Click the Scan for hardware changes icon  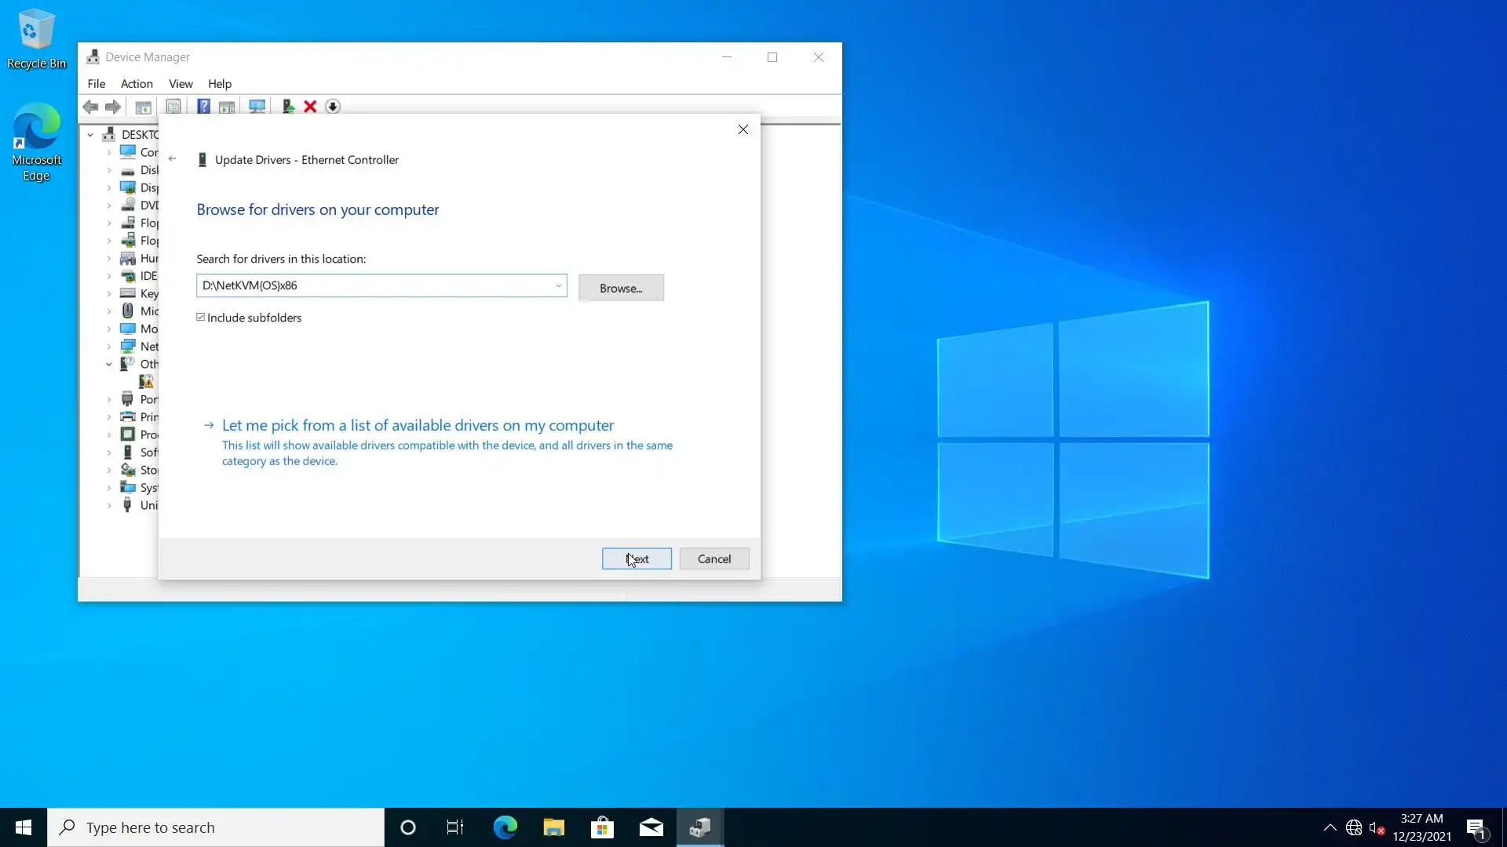257,107
